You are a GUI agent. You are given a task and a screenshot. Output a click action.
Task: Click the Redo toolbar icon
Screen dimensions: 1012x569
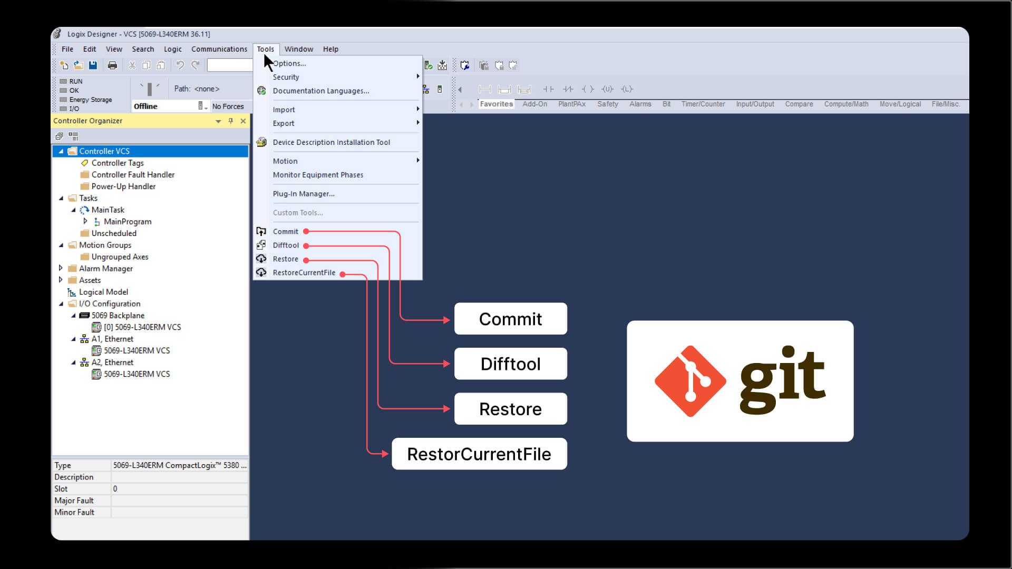[x=196, y=65]
